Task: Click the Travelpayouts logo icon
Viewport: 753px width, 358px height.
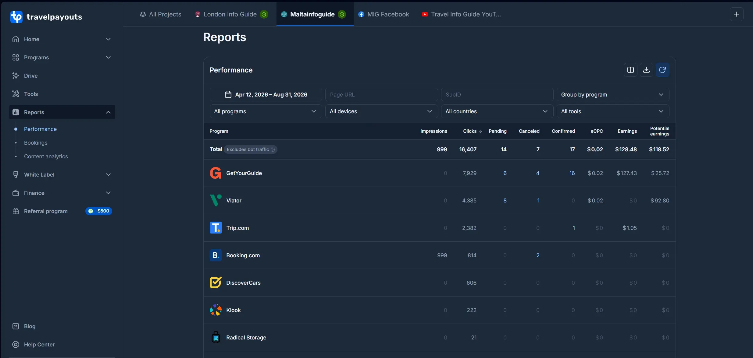Action: coord(16,17)
